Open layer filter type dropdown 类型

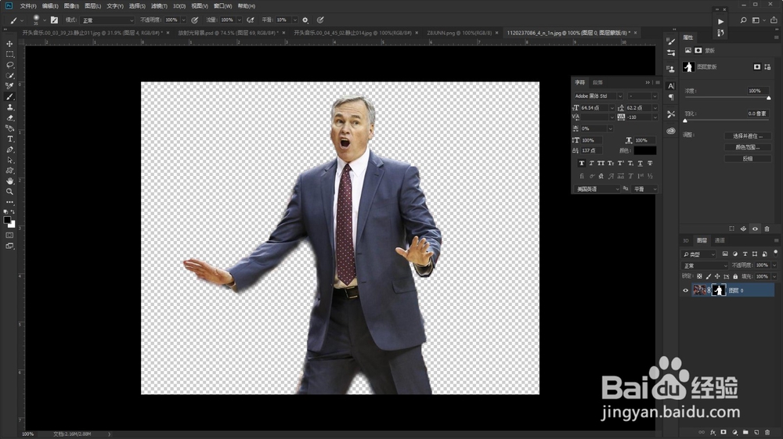(x=699, y=254)
